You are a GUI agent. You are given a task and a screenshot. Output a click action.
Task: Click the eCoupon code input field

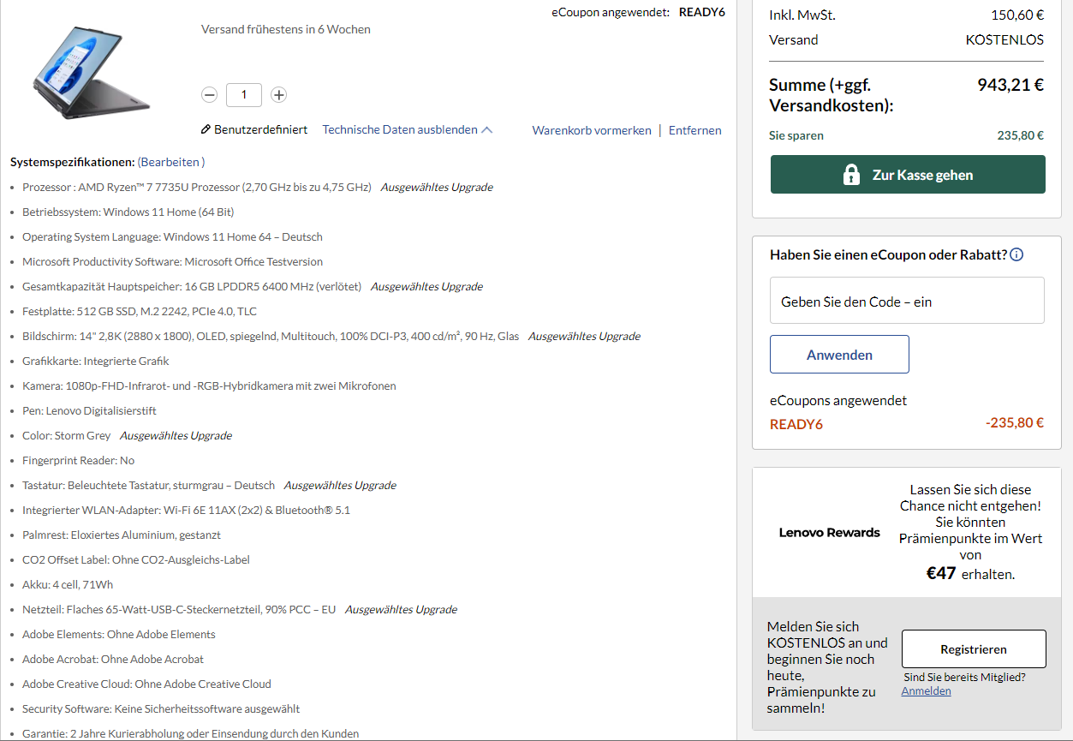907,301
